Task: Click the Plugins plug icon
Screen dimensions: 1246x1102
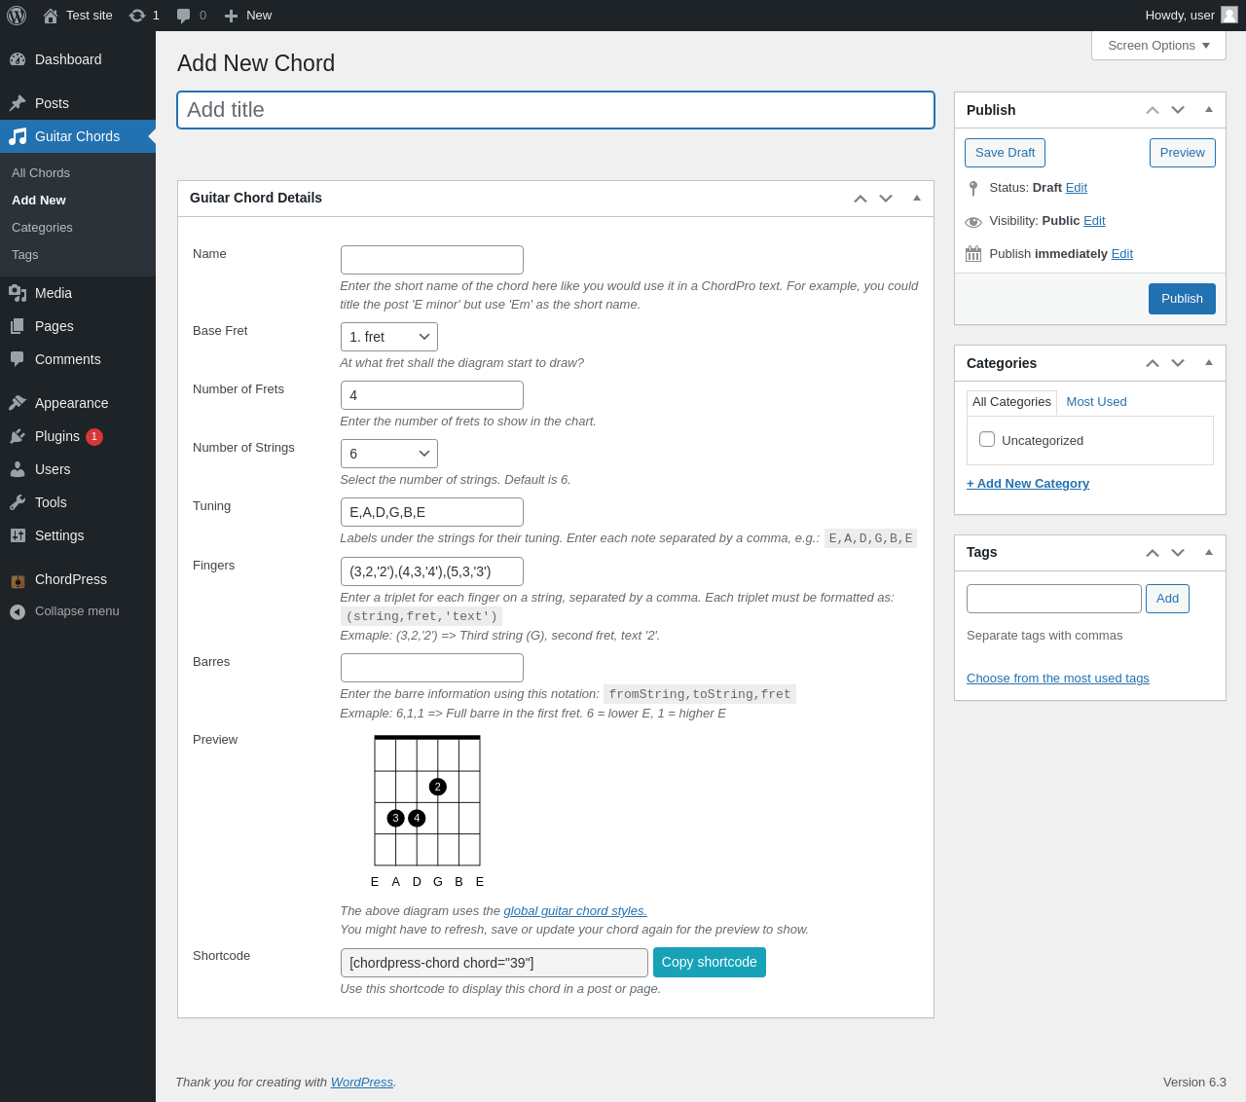Action: (18, 436)
